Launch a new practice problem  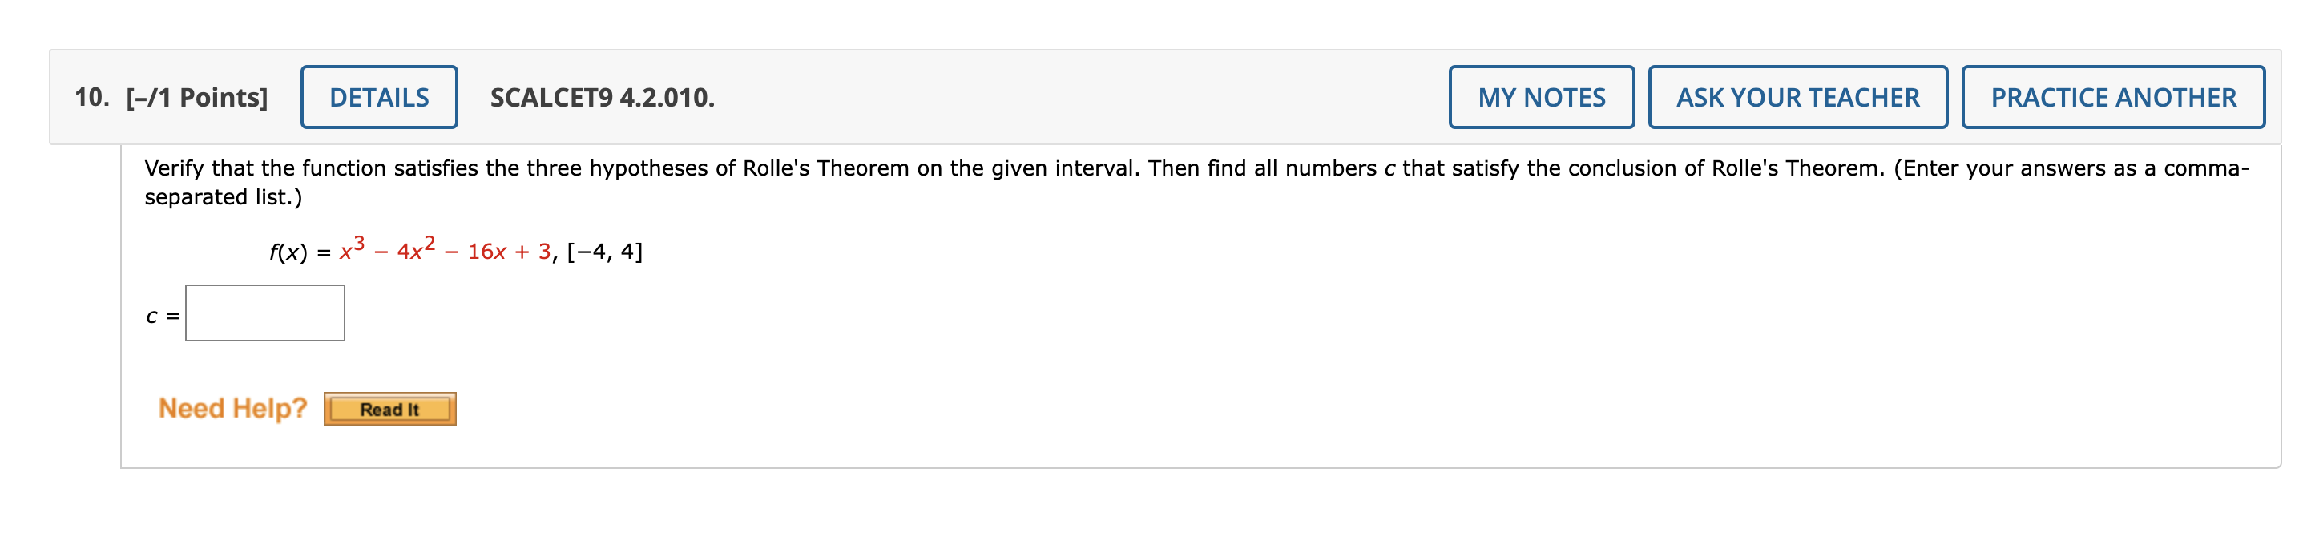[2112, 97]
